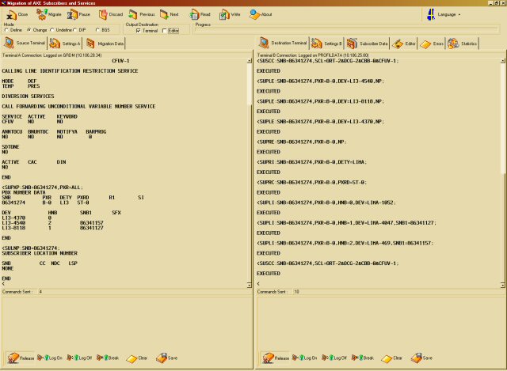The image size is (507, 371).
Task: Open the Statistics tab
Action: tap(463, 44)
